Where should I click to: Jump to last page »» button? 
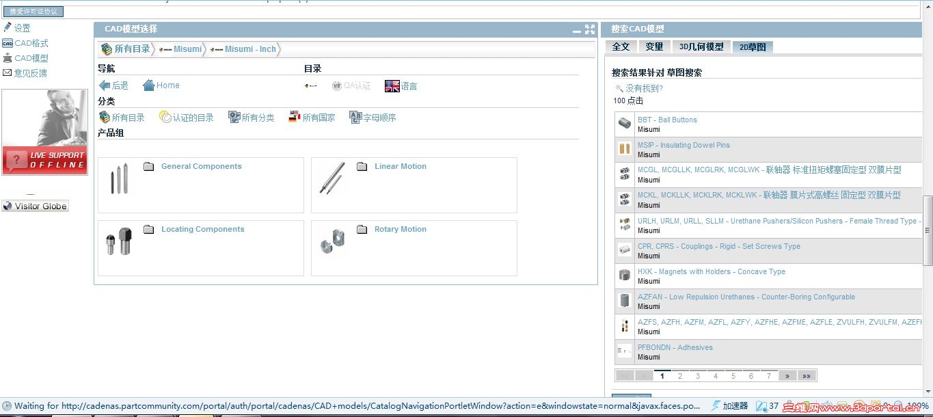coord(807,376)
